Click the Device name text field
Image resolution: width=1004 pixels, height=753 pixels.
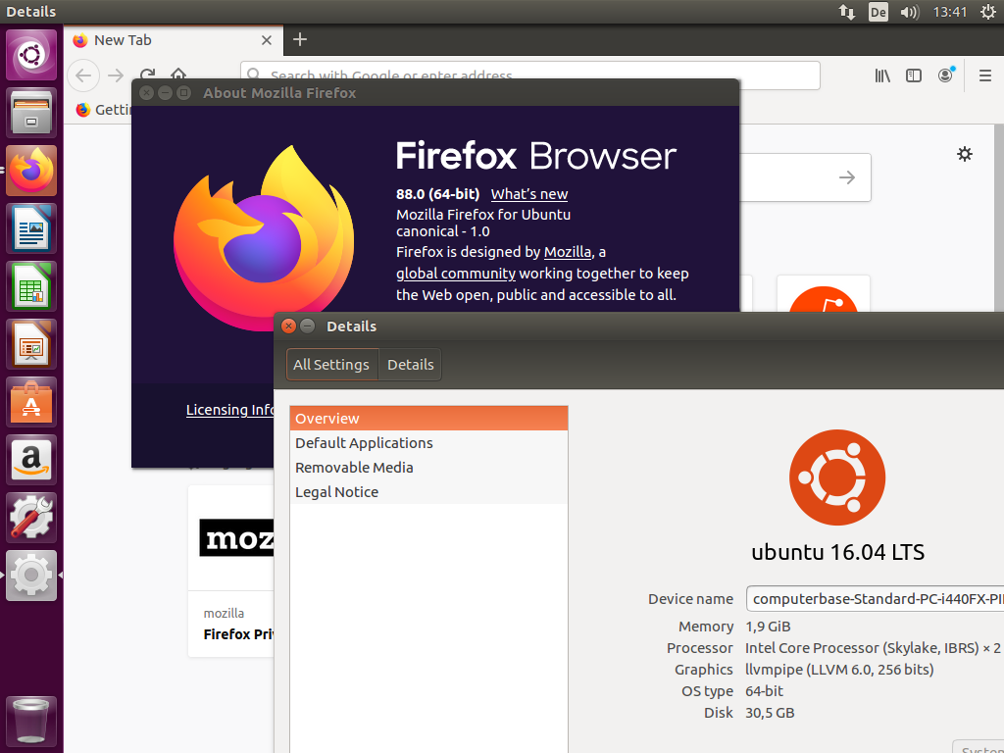875,599
